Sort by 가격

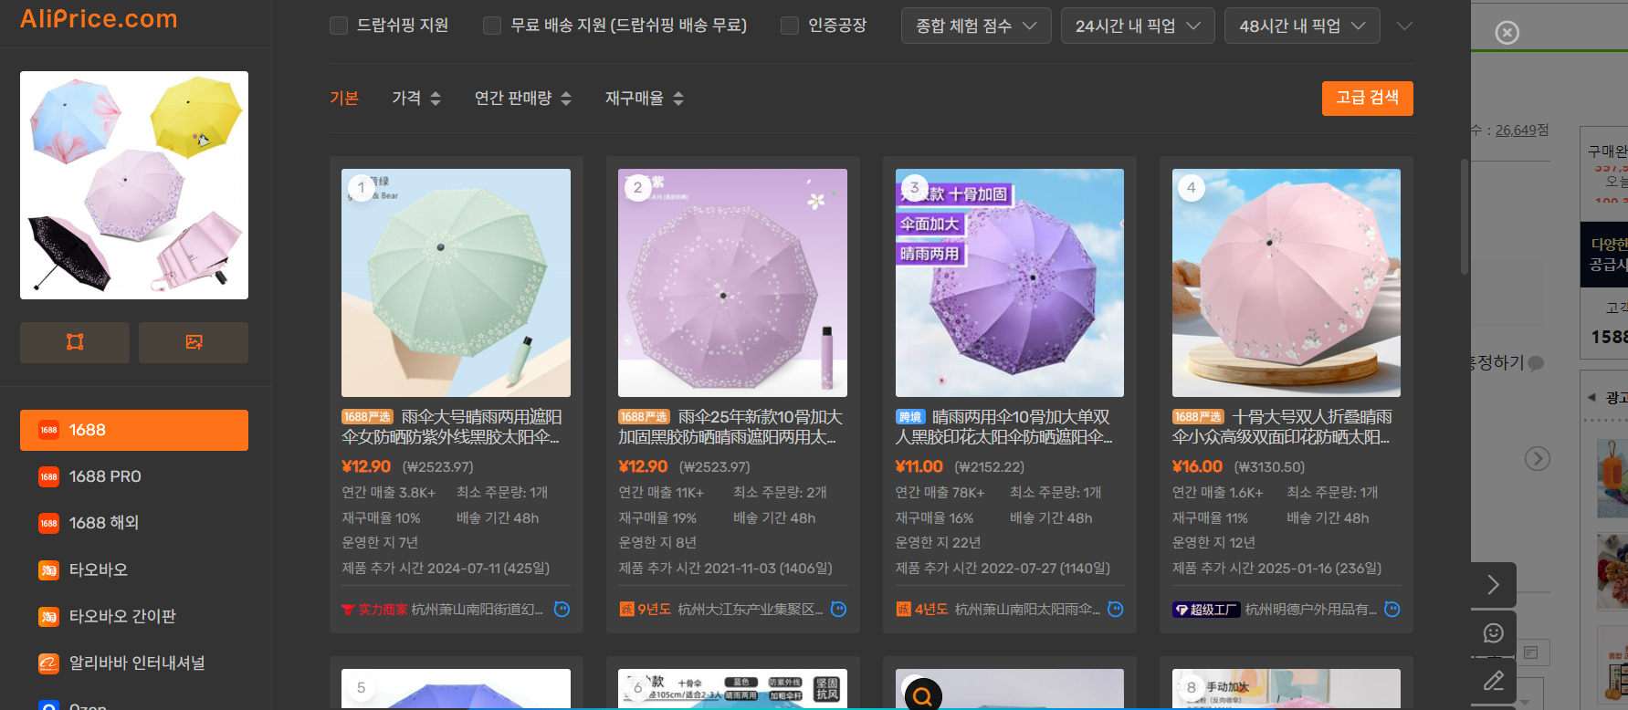[416, 98]
